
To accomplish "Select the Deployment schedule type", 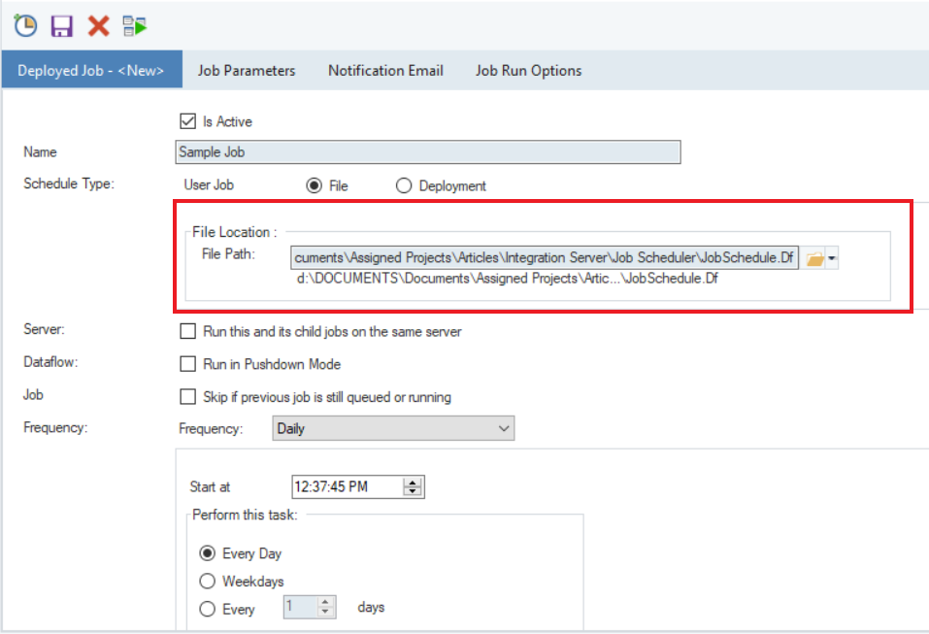I will click(x=404, y=185).
